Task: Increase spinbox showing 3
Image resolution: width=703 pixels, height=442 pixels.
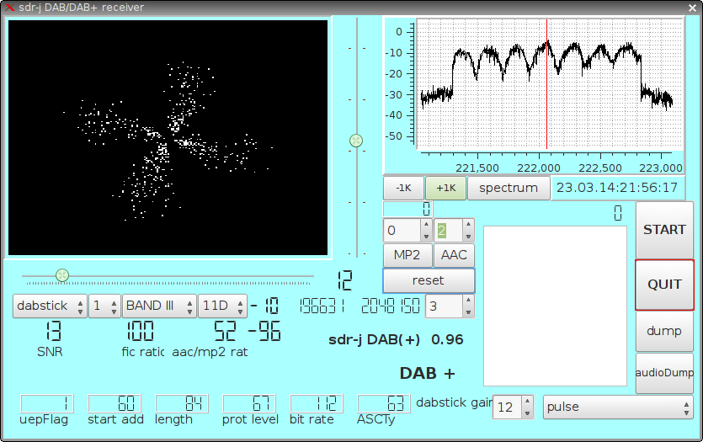Action: click(468, 301)
